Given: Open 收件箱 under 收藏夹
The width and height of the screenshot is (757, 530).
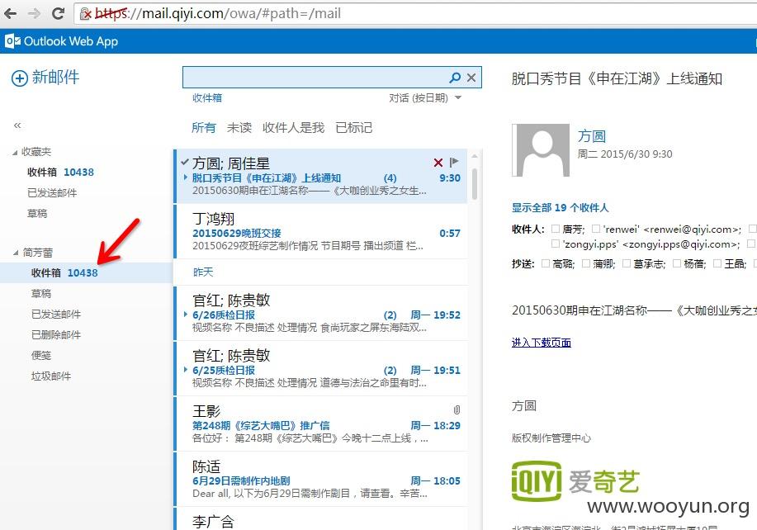Looking at the screenshot, I should [x=60, y=173].
